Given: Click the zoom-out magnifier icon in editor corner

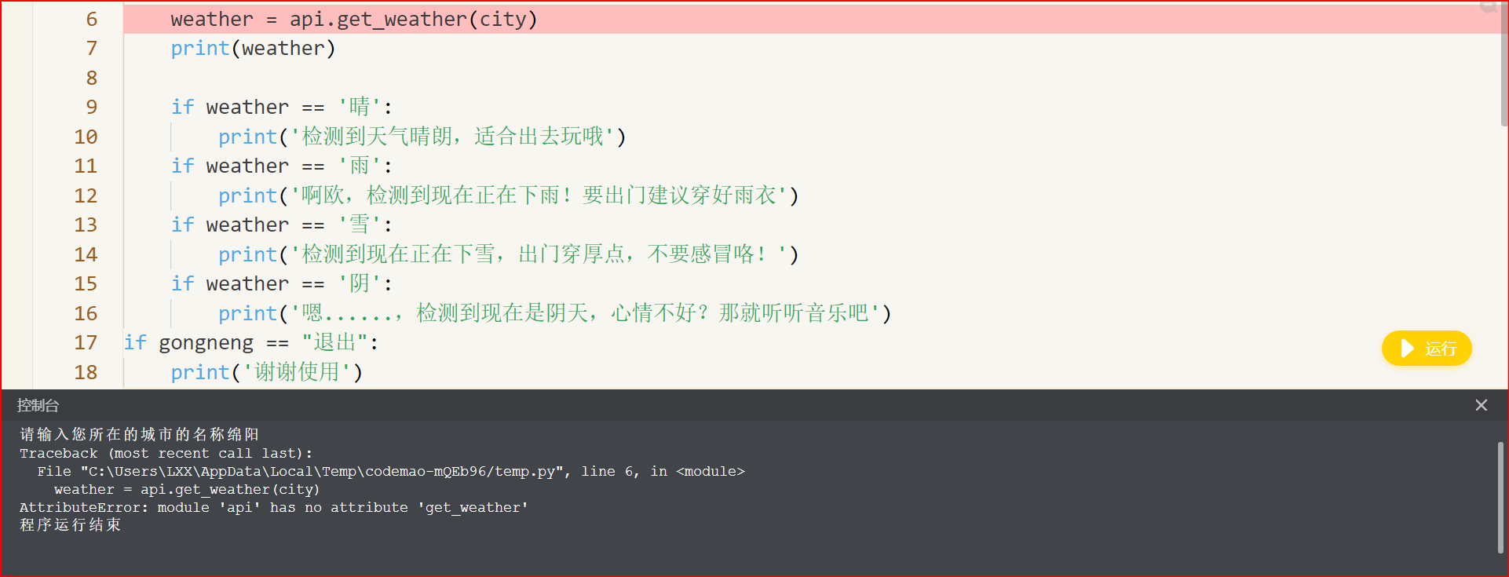Looking at the screenshot, I should (1488, 6).
